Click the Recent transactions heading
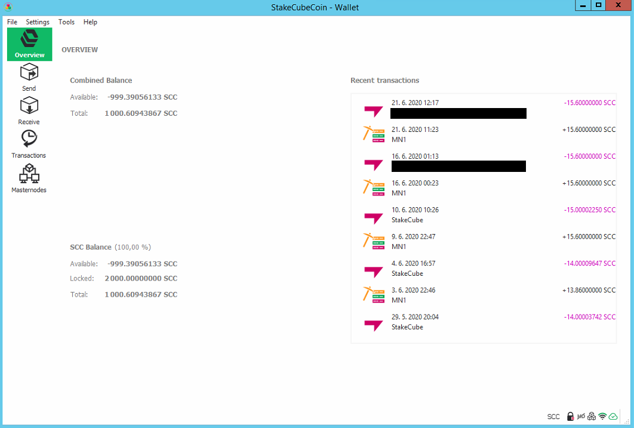The height and width of the screenshot is (428, 634). [384, 81]
